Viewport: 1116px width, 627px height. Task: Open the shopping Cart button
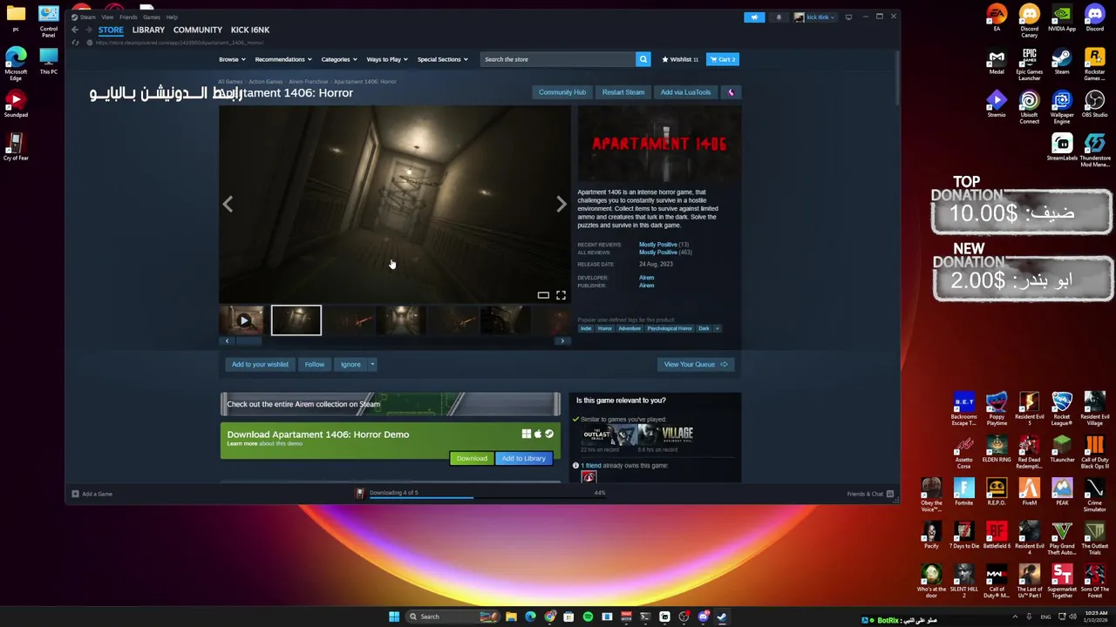tap(723, 59)
